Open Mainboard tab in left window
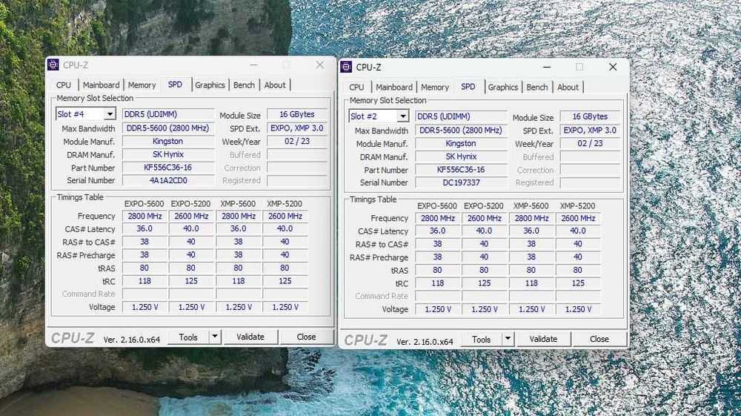 pyautogui.click(x=101, y=85)
